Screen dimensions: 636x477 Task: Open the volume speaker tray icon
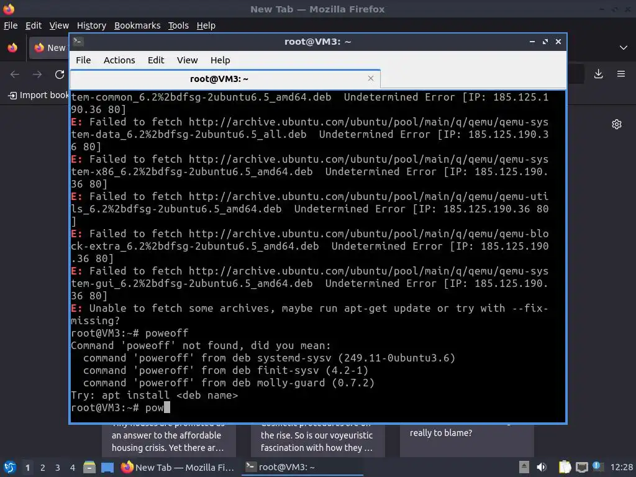click(542, 467)
